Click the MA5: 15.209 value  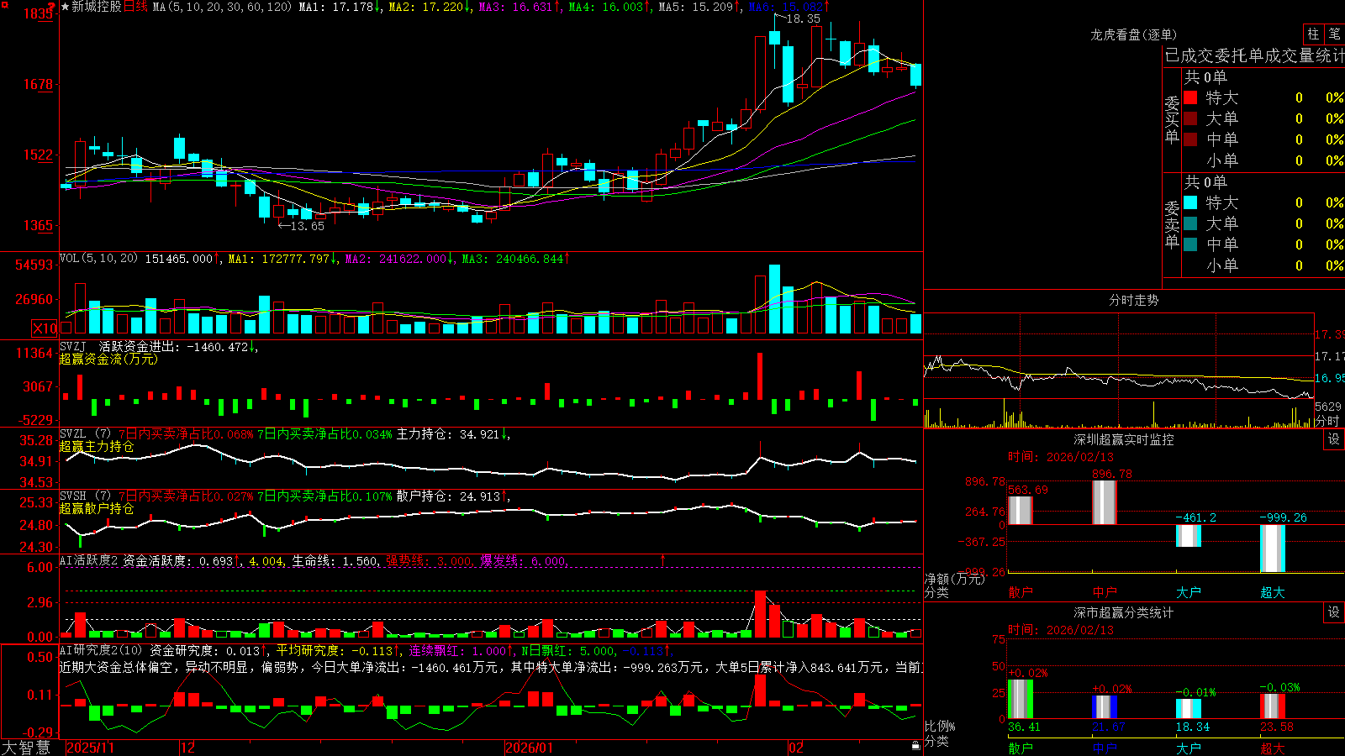(696, 7)
